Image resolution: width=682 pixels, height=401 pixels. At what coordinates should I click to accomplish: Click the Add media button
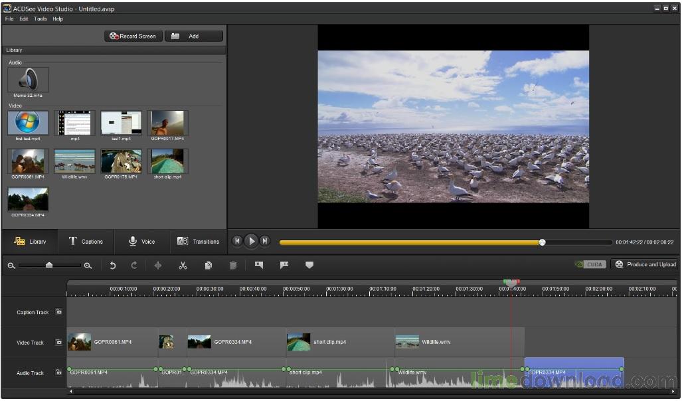[193, 36]
